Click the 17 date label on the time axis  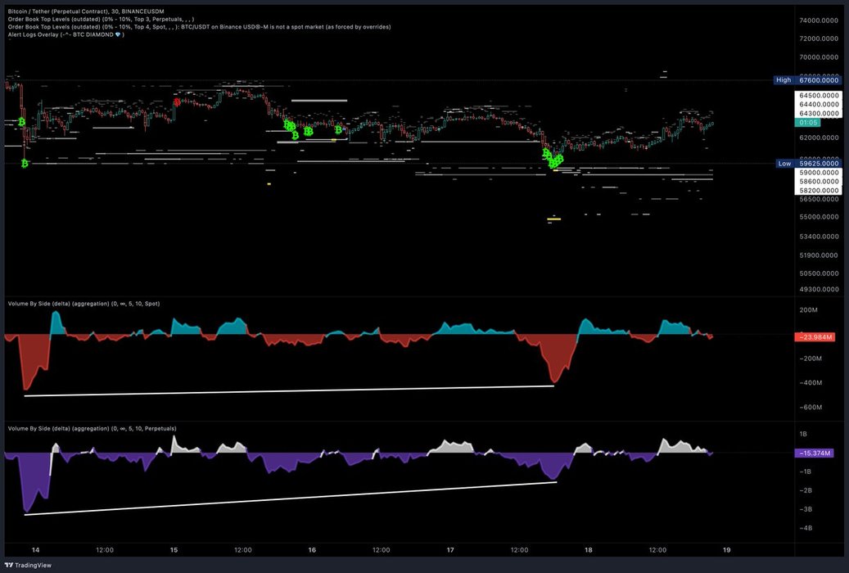[450, 550]
